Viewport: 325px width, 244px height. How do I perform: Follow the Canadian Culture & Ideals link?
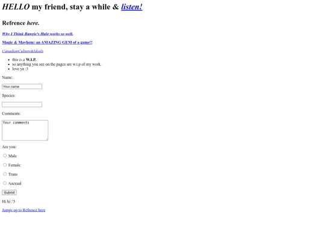point(23,51)
